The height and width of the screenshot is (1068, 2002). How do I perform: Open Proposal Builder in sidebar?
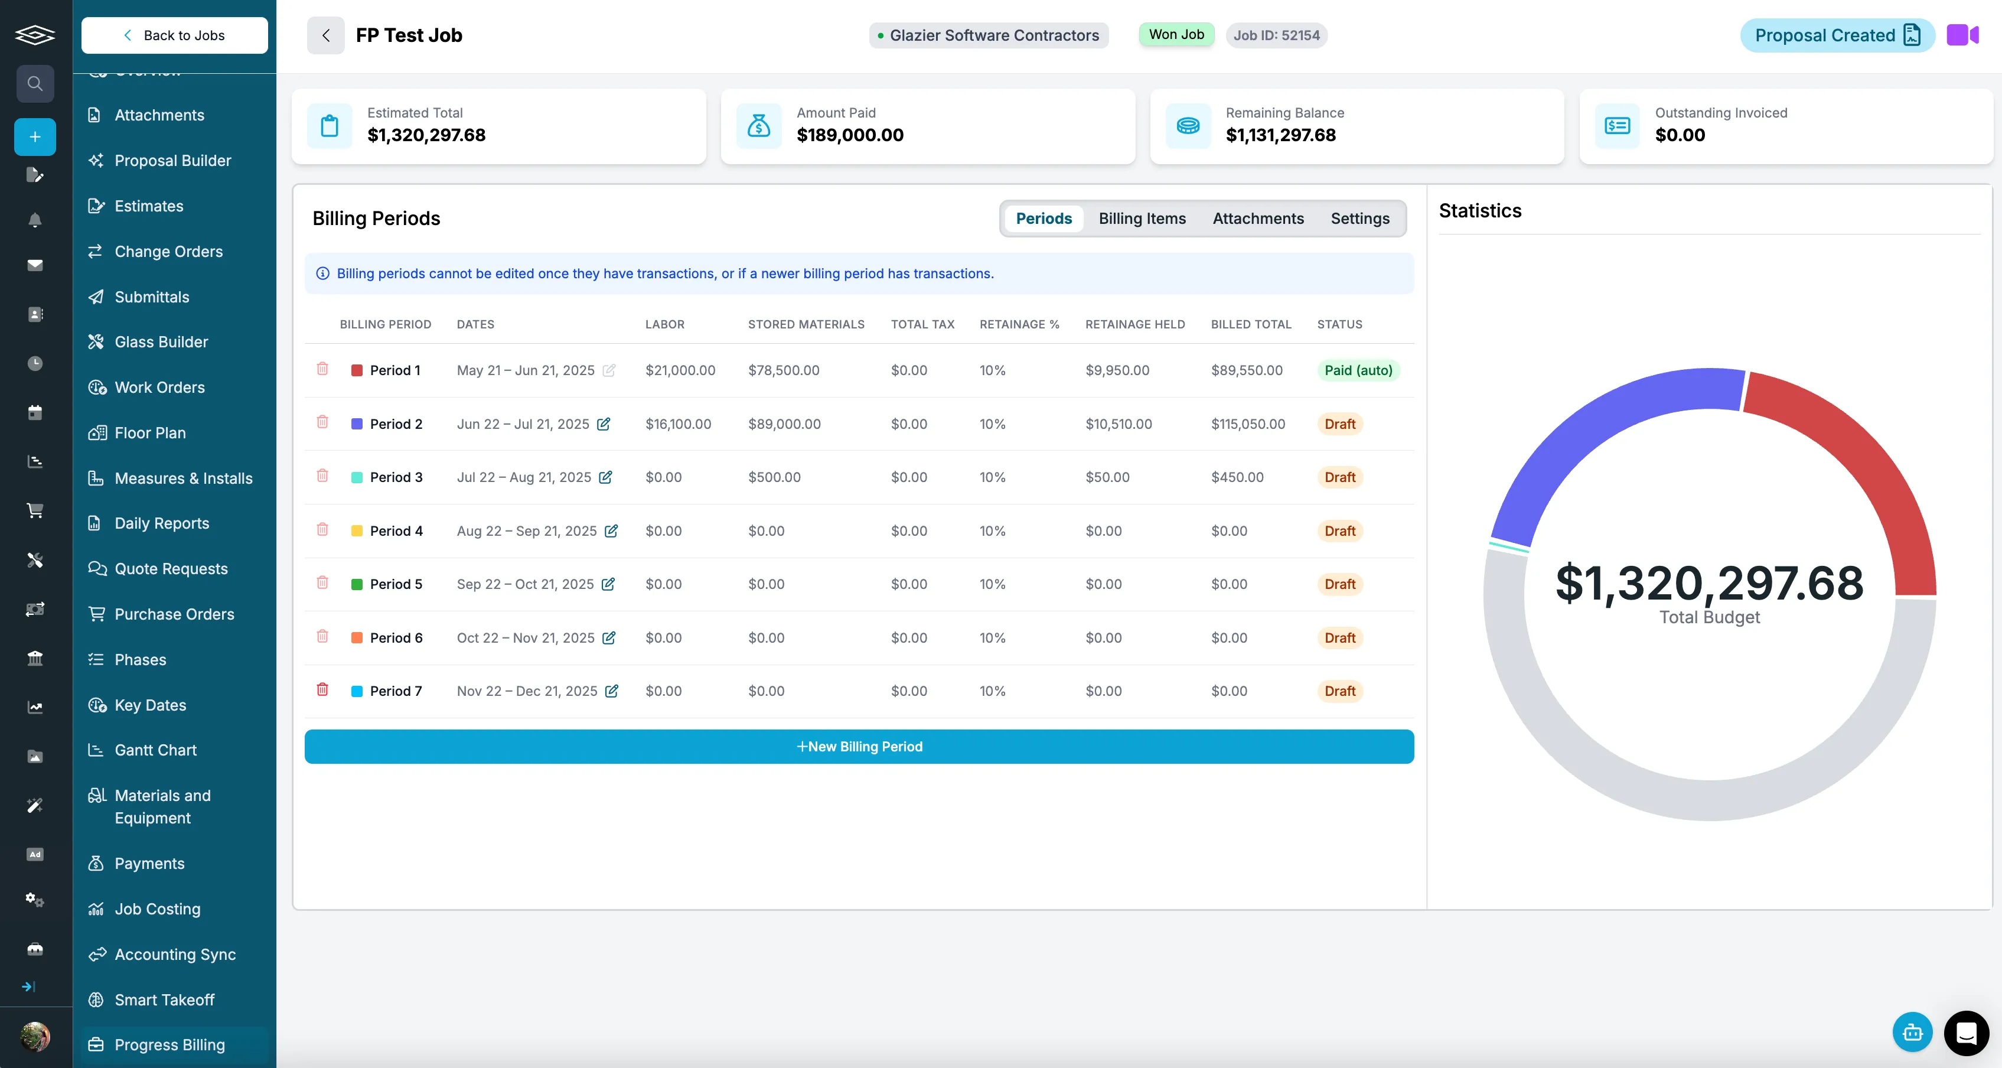(x=174, y=160)
